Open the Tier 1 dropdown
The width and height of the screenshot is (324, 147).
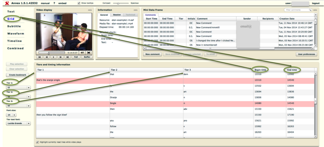point(18,87)
